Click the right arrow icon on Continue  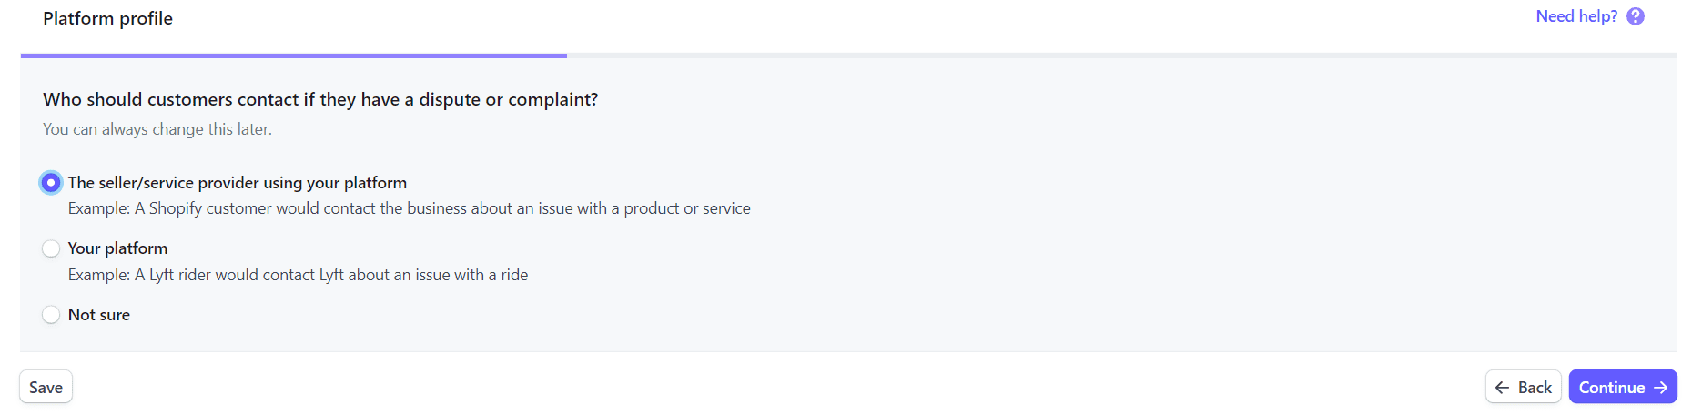(x=1661, y=388)
